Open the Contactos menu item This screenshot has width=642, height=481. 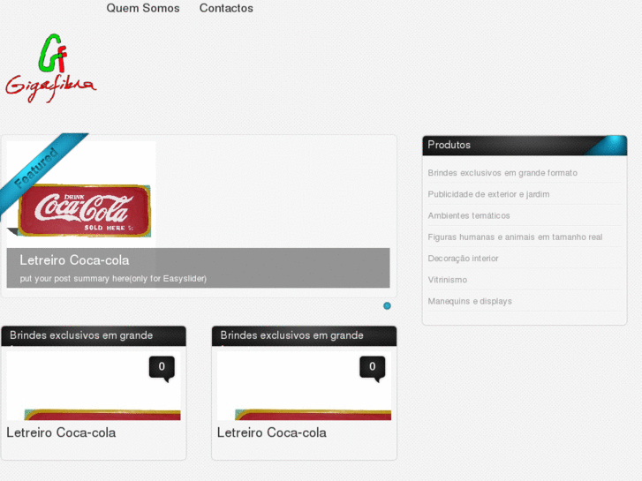[226, 8]
